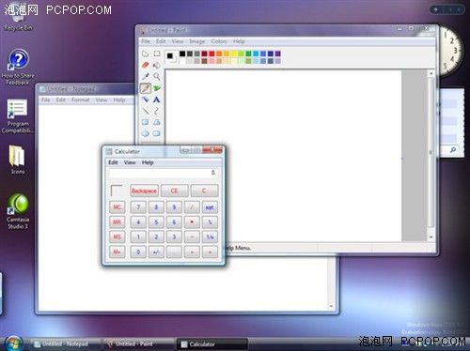Open the Icons folder on the desktop

[17, 159]
